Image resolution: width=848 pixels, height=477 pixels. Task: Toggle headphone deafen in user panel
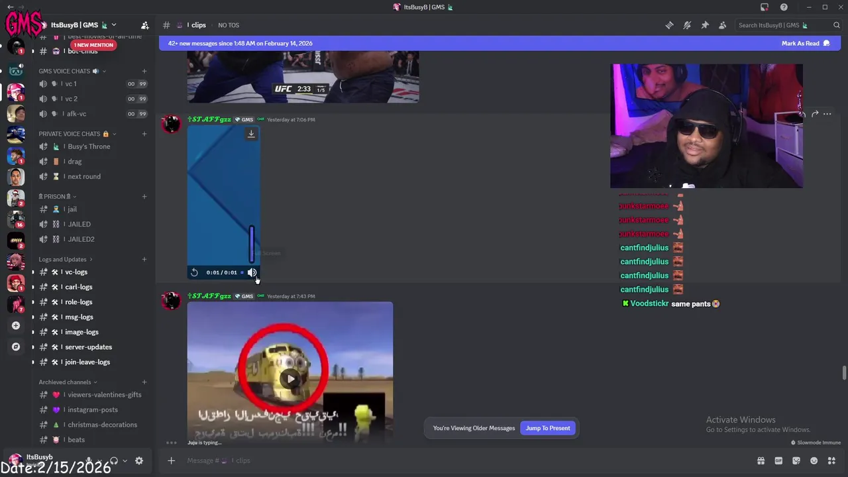[x=114, y=461]
